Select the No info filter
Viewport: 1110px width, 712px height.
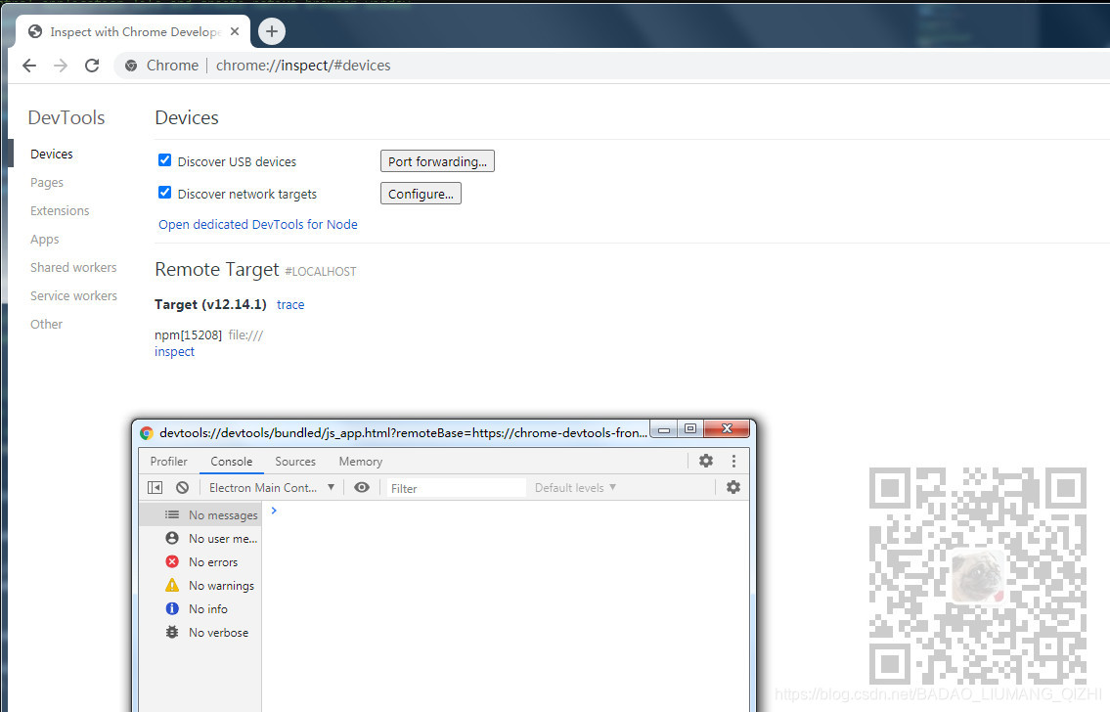click(x=200, y=608)
